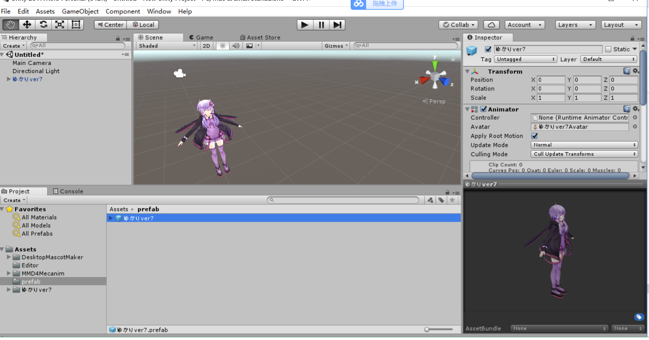This screenshot has width=649, height=340.
Task: Click Search by Label icon in Project
Action: coord(441,200)
